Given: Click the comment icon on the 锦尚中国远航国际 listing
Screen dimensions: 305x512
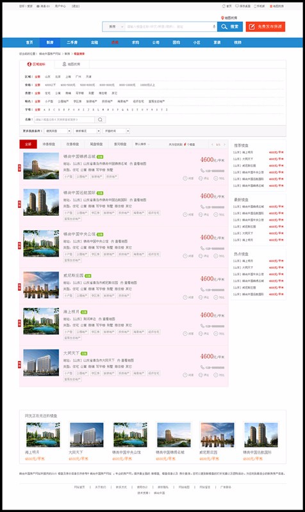Looking at the screenshot, I should click(201, 214).
